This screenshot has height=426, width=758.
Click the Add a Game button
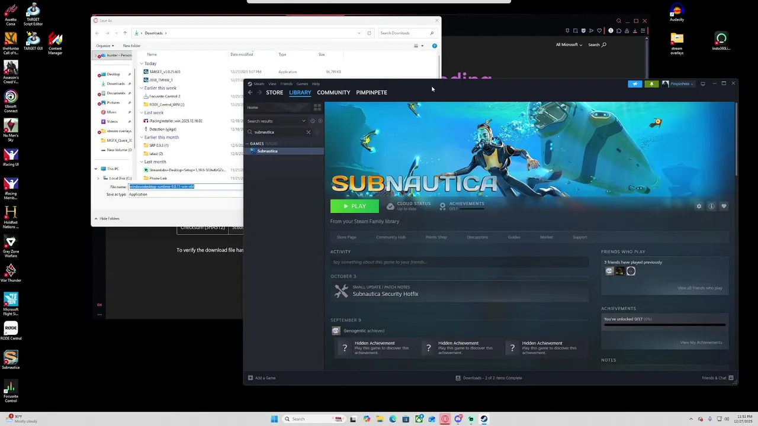262,378
